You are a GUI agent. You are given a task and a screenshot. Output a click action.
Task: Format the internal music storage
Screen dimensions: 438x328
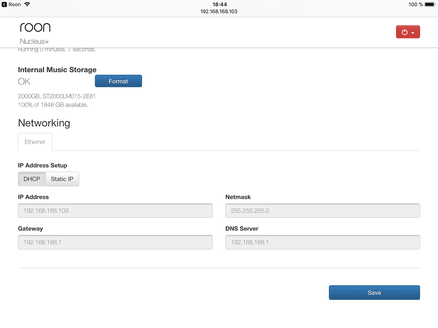[x=118, y=81]
